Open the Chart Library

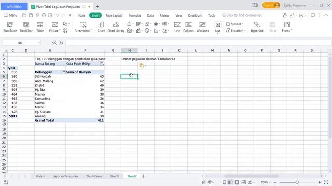coord(116,27)
